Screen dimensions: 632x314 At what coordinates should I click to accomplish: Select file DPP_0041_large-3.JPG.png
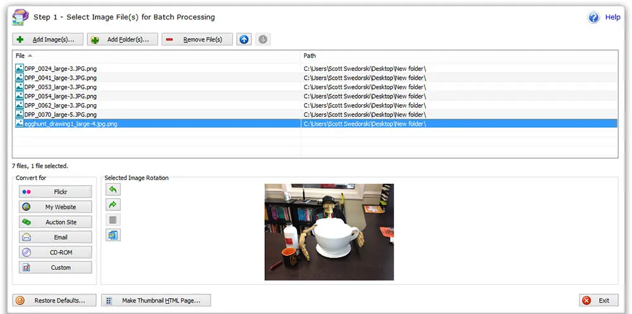click(x=61, y=78)
